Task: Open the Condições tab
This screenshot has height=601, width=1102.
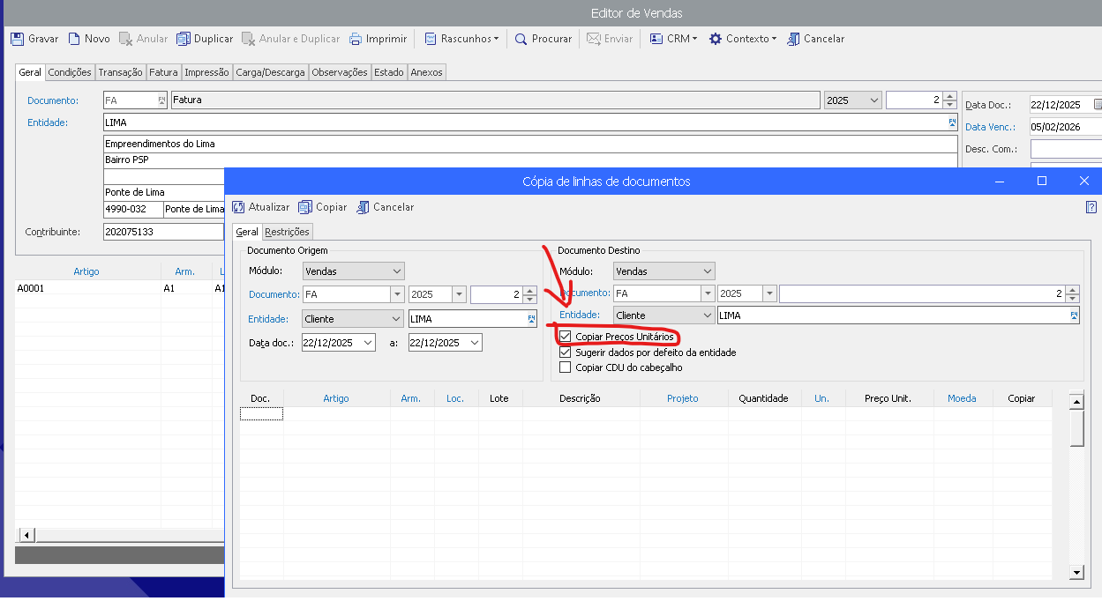Action: tap(70, 72)
